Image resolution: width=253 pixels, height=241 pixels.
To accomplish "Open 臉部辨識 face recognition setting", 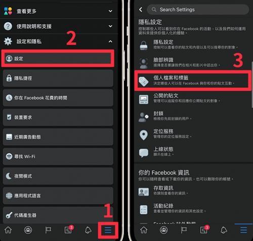I will [193, 63].
